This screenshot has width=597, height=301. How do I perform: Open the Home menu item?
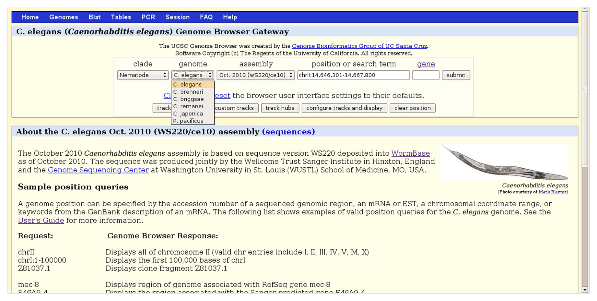coord(30,17)
